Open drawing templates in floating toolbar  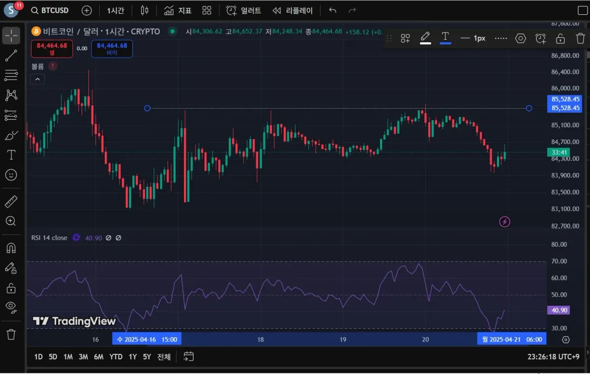point(405,38)
